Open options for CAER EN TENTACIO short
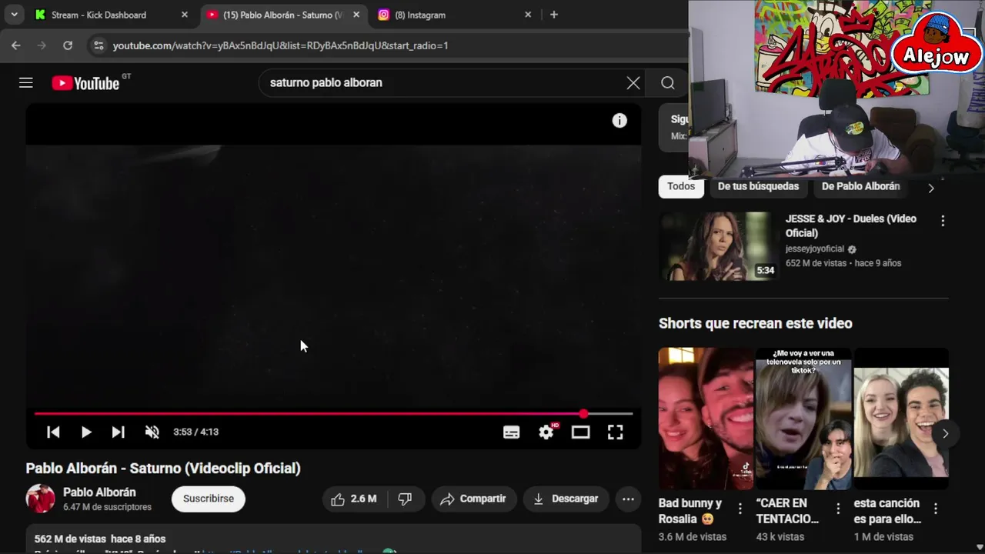 (x=838, y=509)
